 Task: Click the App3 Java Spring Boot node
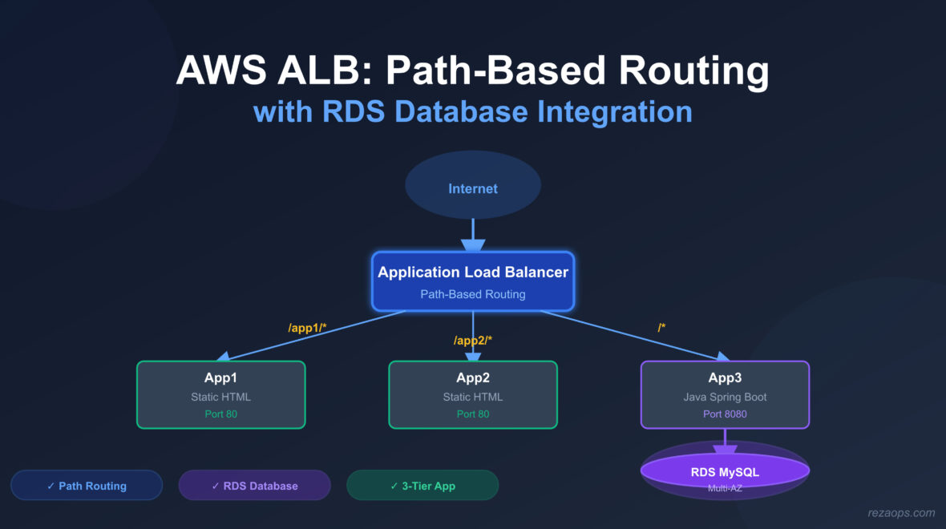[x=724, y=394]
